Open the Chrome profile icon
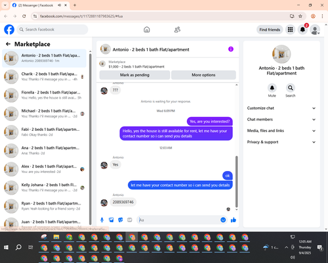This screenshot has width=328, height=263. 313,16
